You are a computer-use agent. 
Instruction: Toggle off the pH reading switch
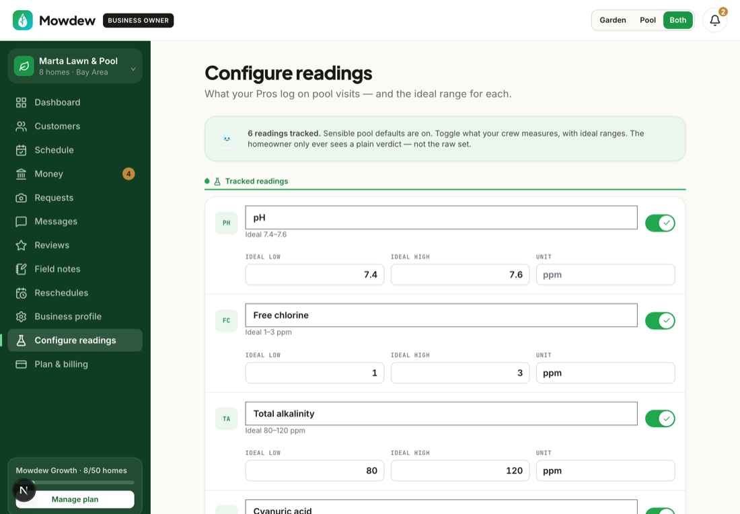660,223
